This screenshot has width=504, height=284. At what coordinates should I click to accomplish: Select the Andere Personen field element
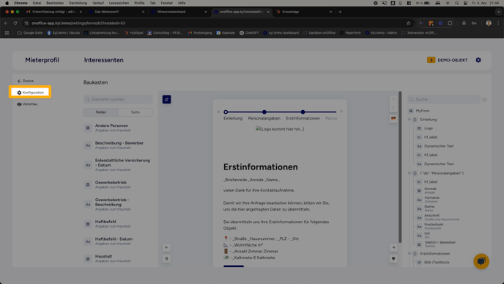[118, 128]
